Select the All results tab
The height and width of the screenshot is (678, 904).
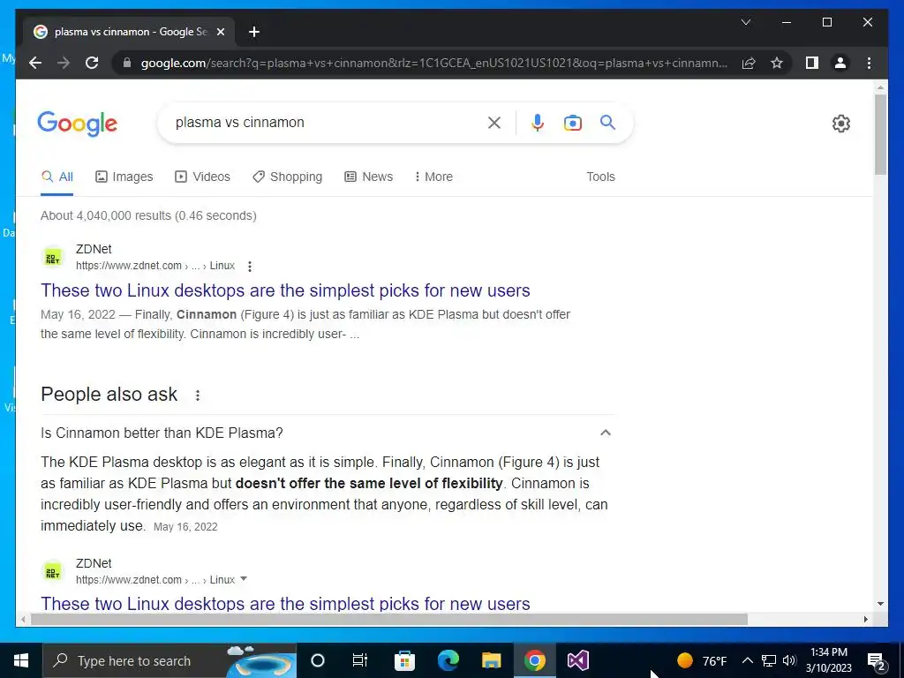pos(57,177)
